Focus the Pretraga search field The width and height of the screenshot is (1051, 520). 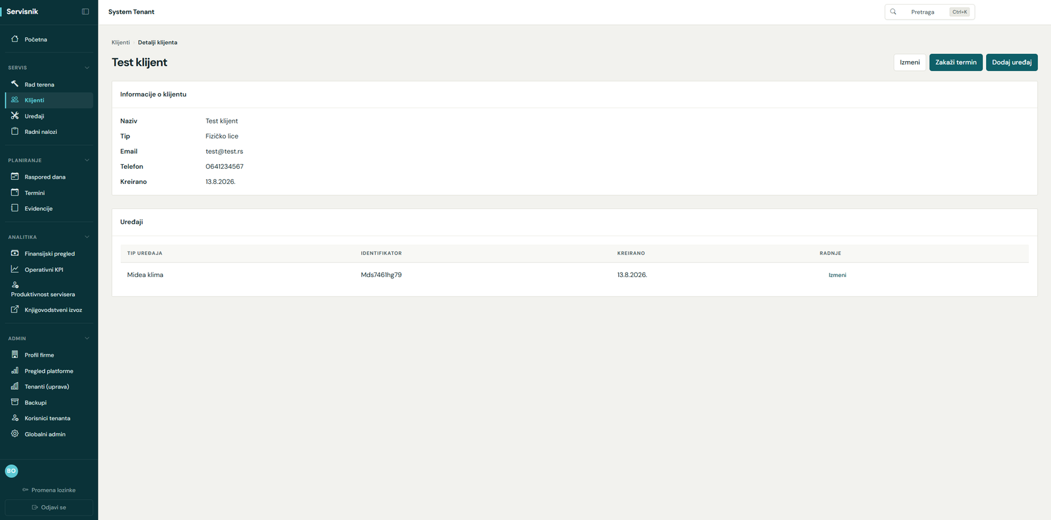[x=929, y=12]
